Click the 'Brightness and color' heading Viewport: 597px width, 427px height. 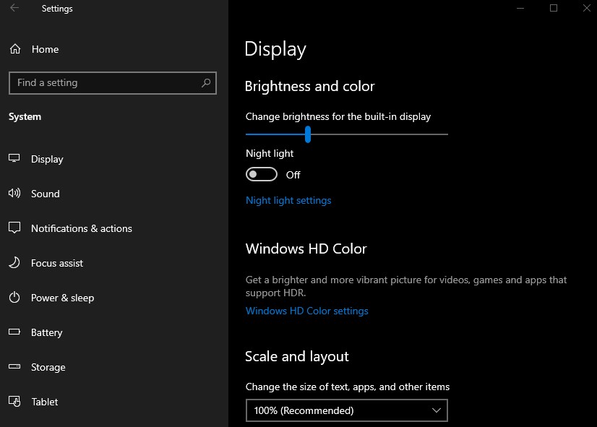coord(309,87)
